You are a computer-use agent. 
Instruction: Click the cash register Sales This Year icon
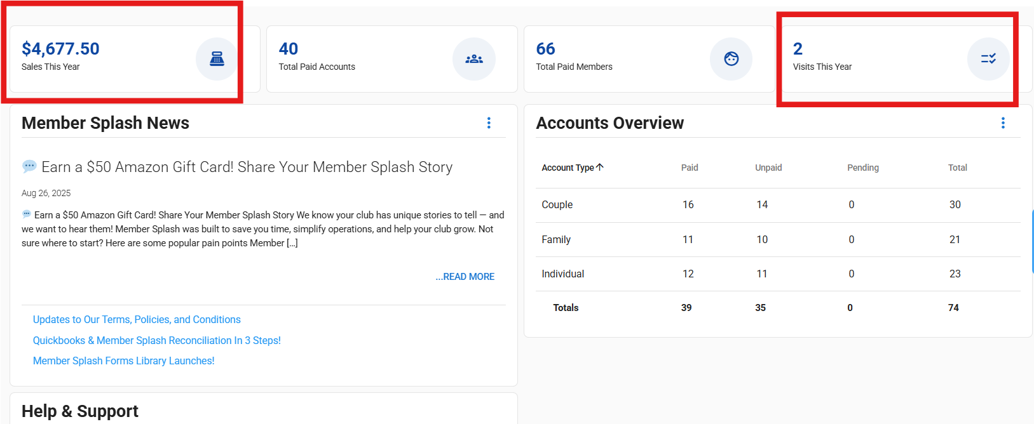coord(217,59)
